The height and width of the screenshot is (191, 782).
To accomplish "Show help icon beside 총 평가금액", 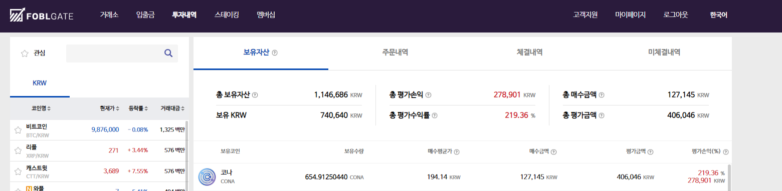I will pyautogui.click(x=602, y=115).
